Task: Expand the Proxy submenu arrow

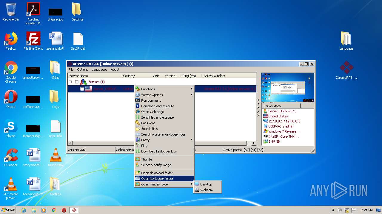Action: pos(192,140)
